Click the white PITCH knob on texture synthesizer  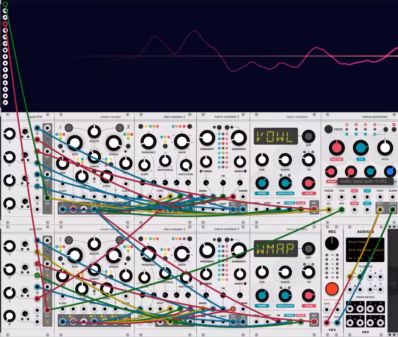pos(385,148)
